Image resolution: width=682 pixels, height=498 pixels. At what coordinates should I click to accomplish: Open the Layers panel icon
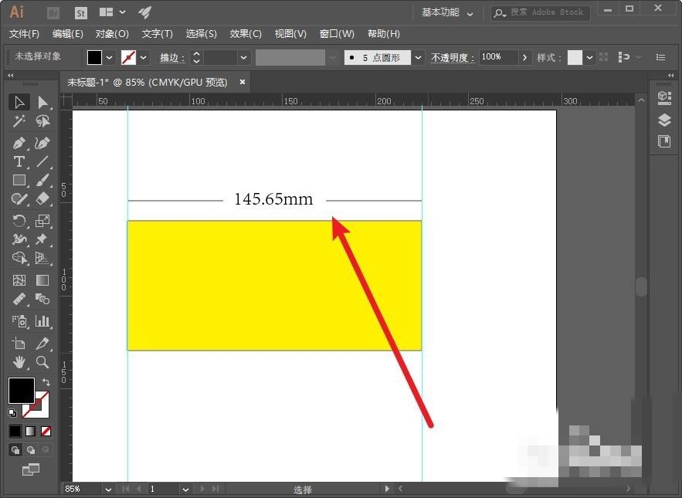point(664,120)
